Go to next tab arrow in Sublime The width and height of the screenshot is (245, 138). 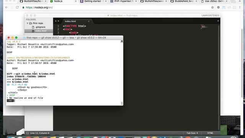[x=59, y=21]
